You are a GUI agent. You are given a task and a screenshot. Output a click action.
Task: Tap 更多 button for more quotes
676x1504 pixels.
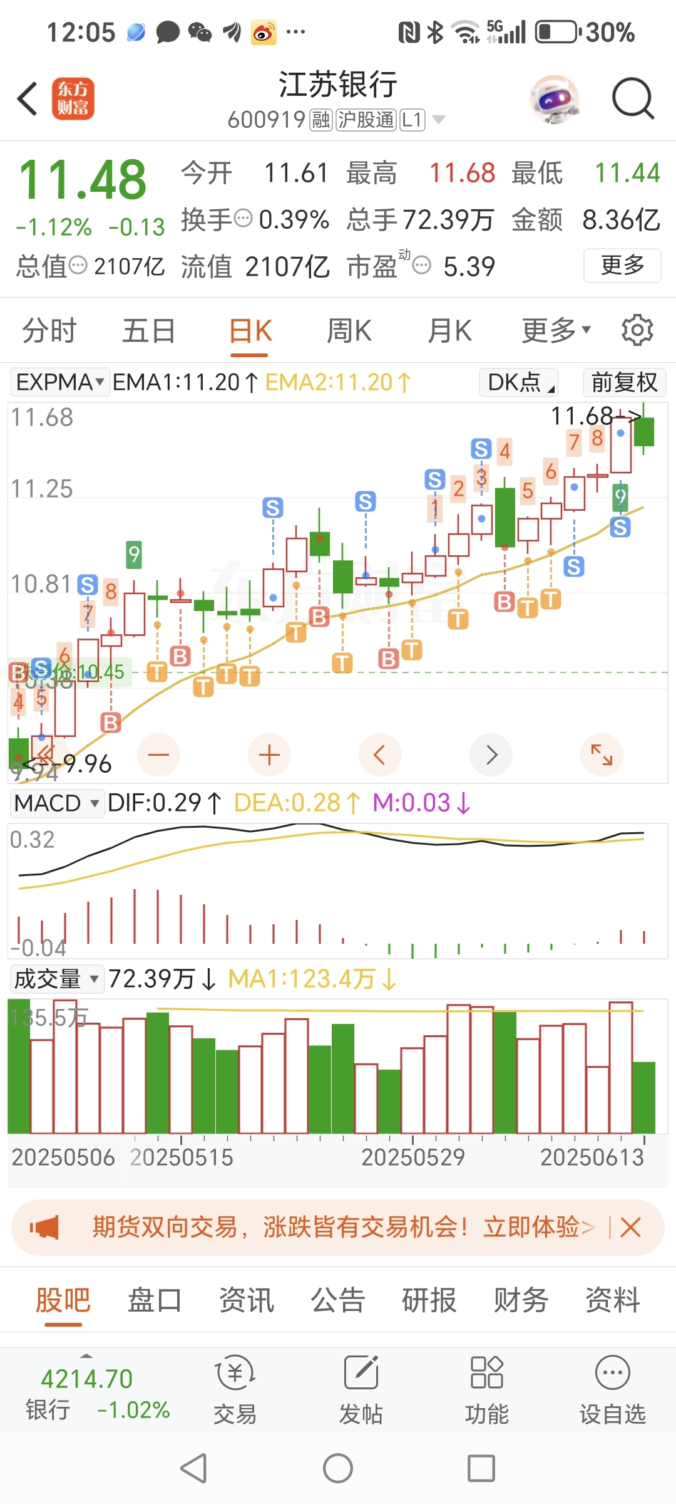point(622,265)
